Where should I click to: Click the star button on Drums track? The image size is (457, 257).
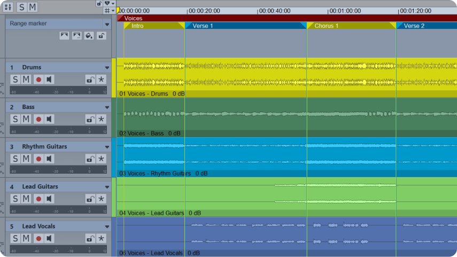pyautogui.click(x=101, y=79)
